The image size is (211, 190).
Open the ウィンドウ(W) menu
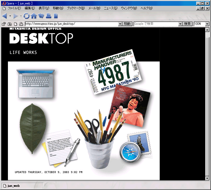[129, 8]
